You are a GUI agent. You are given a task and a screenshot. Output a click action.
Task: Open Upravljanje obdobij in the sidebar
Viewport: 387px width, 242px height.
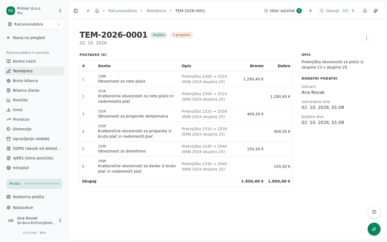pyautogui.click(x=34, y=139)
